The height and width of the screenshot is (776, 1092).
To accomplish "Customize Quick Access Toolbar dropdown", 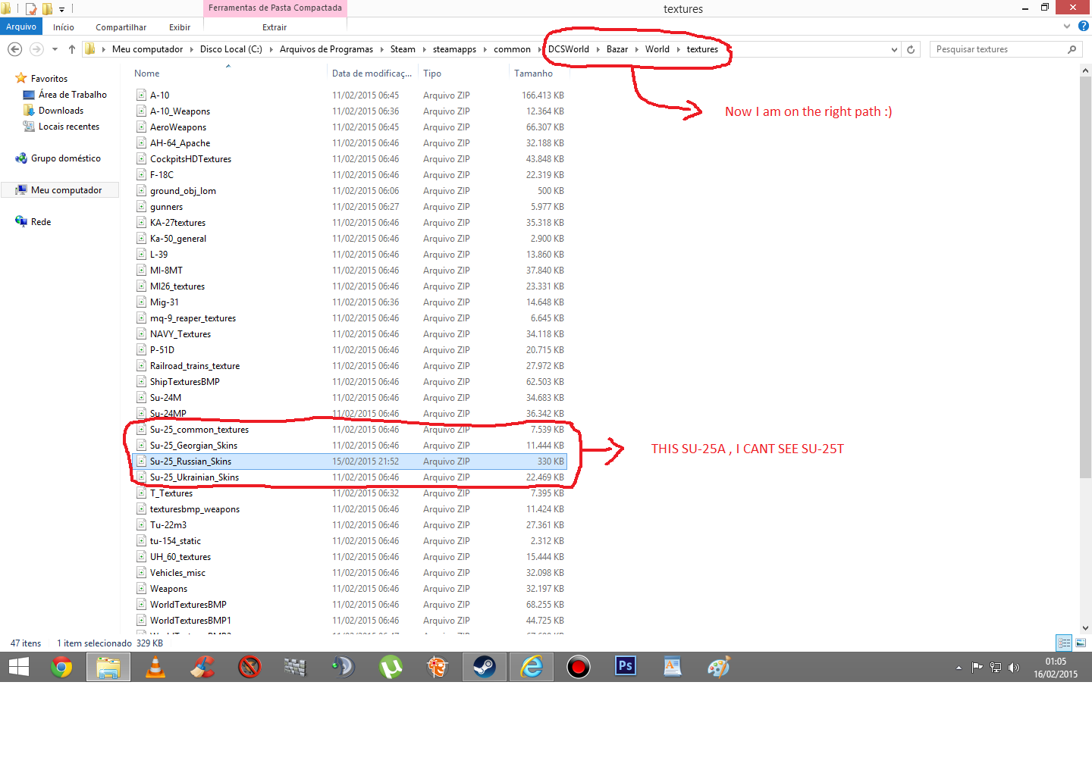I will coord(62,10).
